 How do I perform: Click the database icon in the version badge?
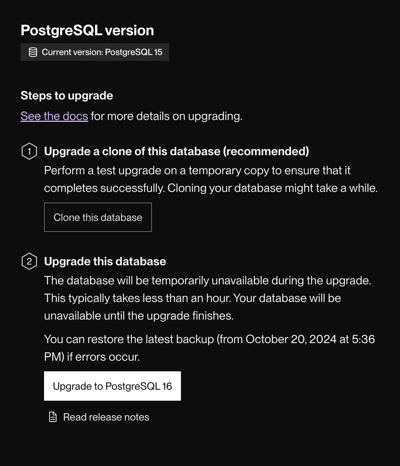(x=33, y=52)
